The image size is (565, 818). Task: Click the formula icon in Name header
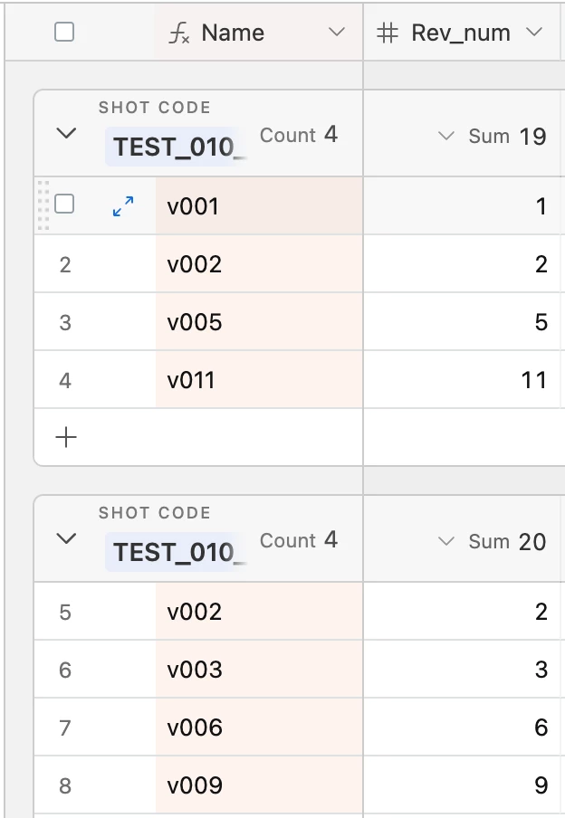(x=179, y=33)
